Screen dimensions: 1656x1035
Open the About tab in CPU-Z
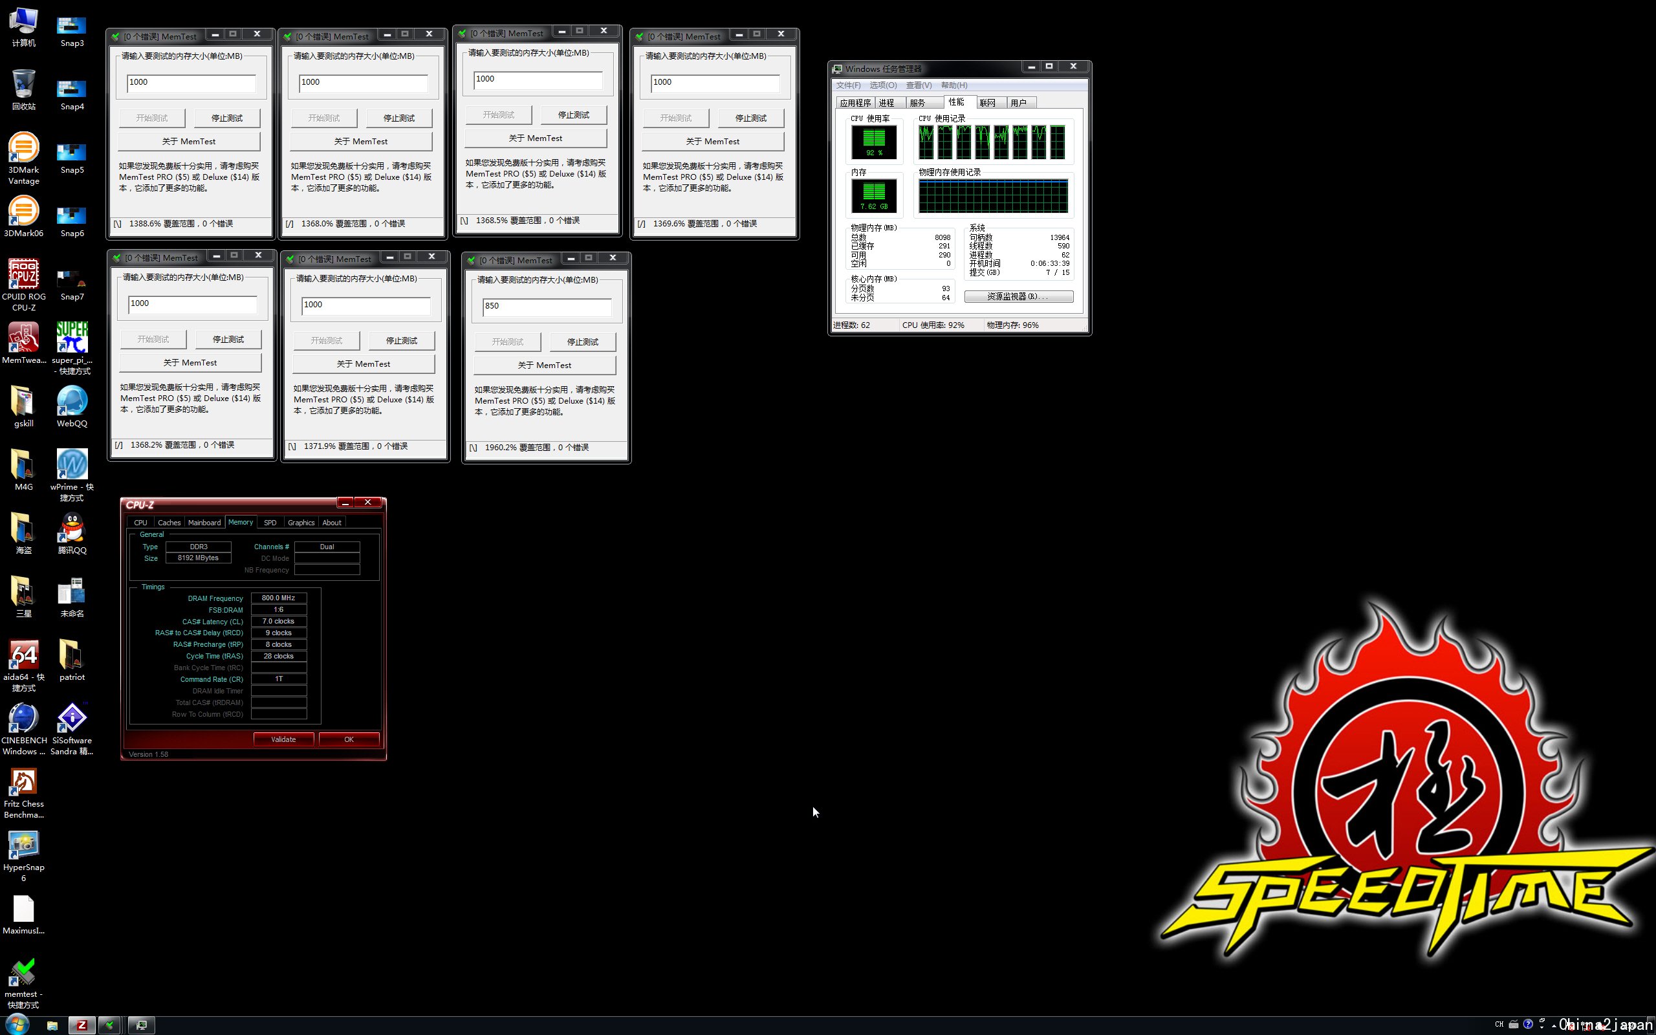tap(332, 522)
